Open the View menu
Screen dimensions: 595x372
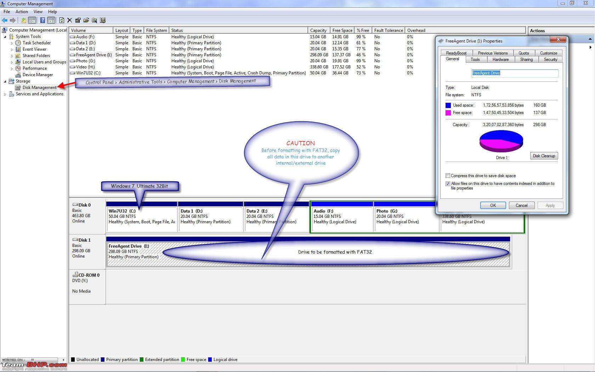point(38,12)
